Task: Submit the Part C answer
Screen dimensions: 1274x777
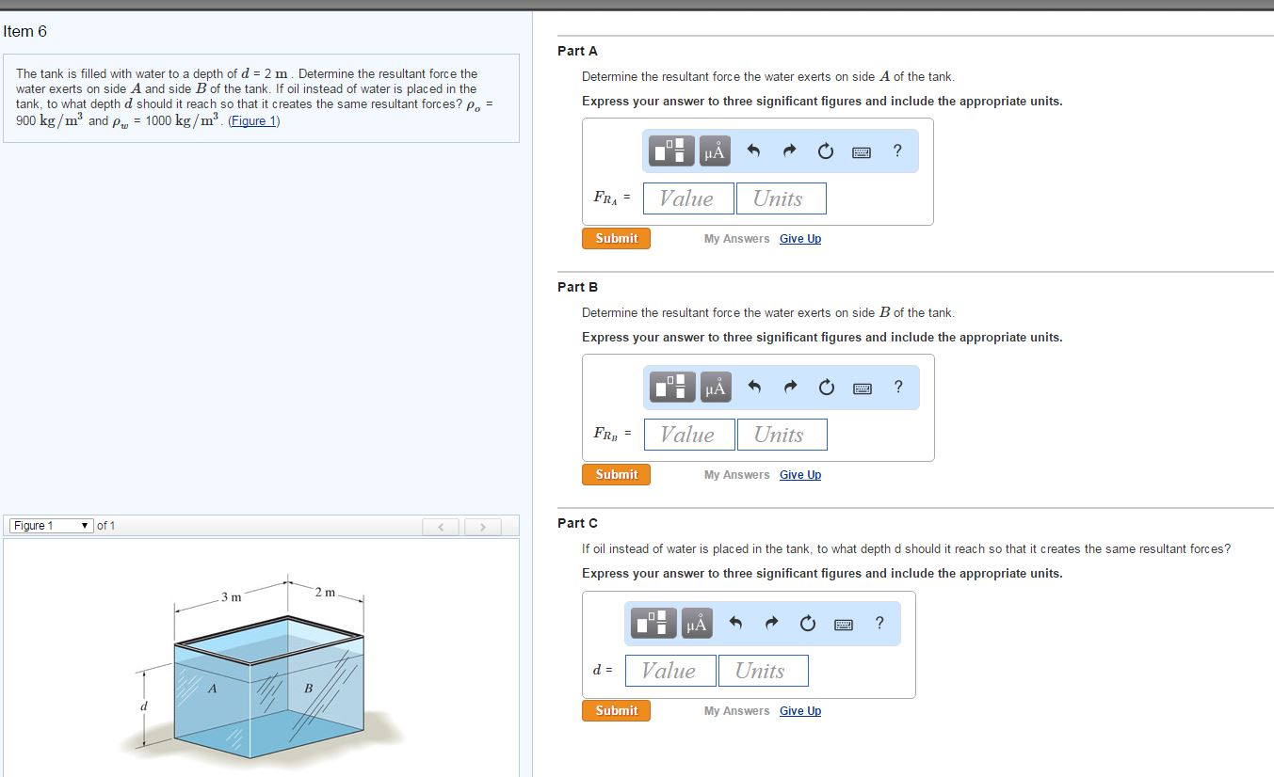Action: coord(616,710)
